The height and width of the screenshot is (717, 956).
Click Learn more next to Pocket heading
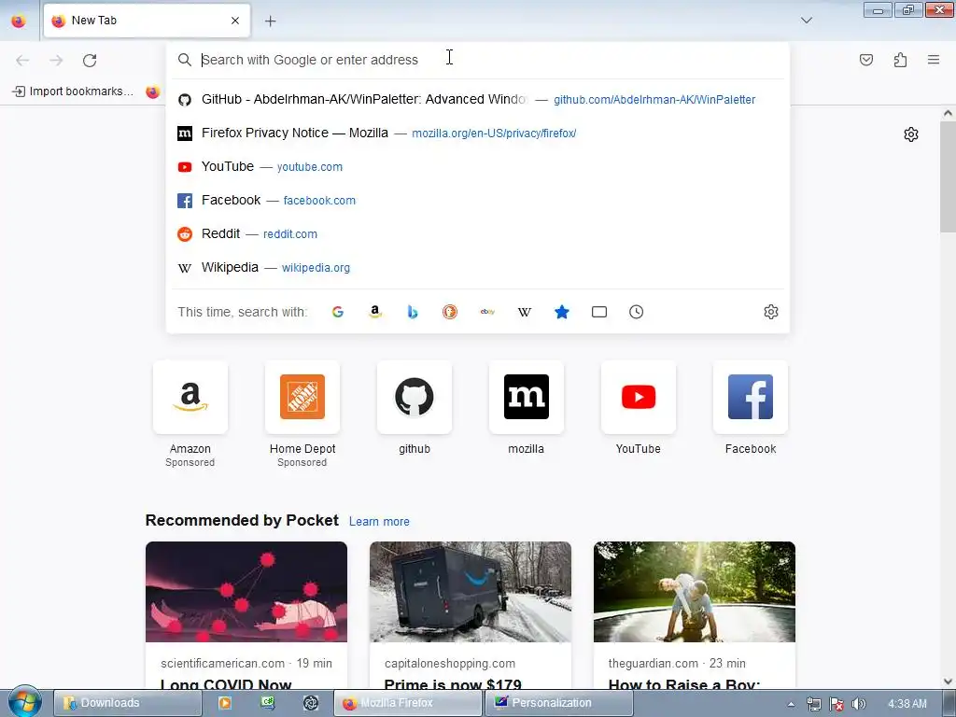[379, 521]
